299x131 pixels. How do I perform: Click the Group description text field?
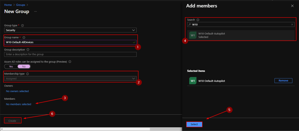click(x=70, y=54)
